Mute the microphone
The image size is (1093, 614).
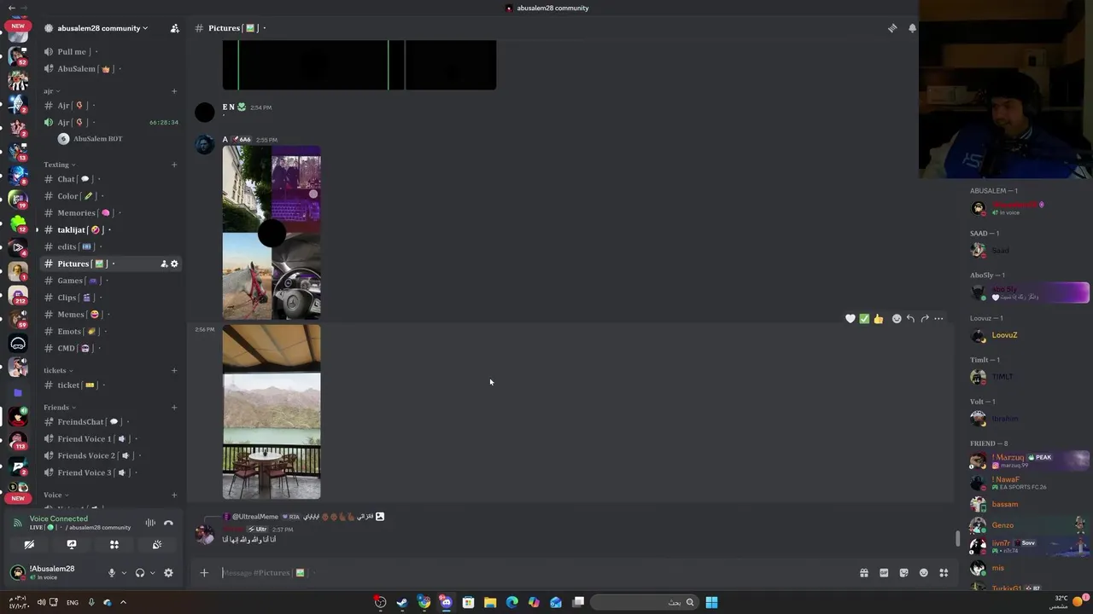coord(111,573)
